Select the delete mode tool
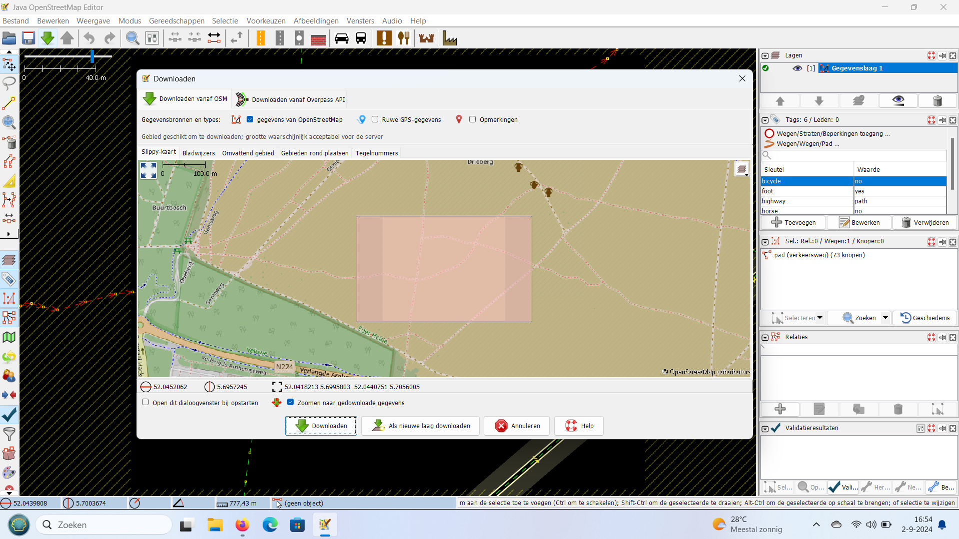This screenshot has height=539, width=959. click(x=9, y=142)
